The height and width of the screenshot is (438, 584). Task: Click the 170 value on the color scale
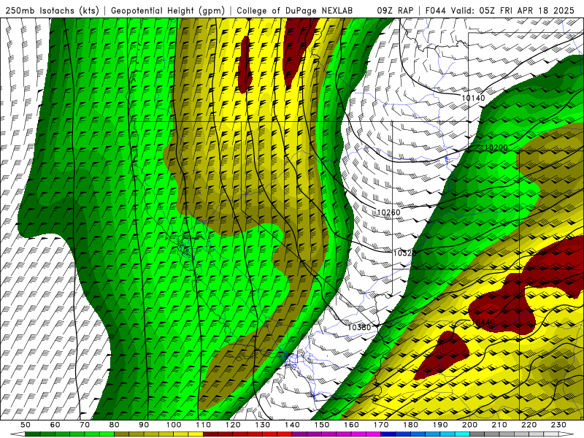click(381, 425)
